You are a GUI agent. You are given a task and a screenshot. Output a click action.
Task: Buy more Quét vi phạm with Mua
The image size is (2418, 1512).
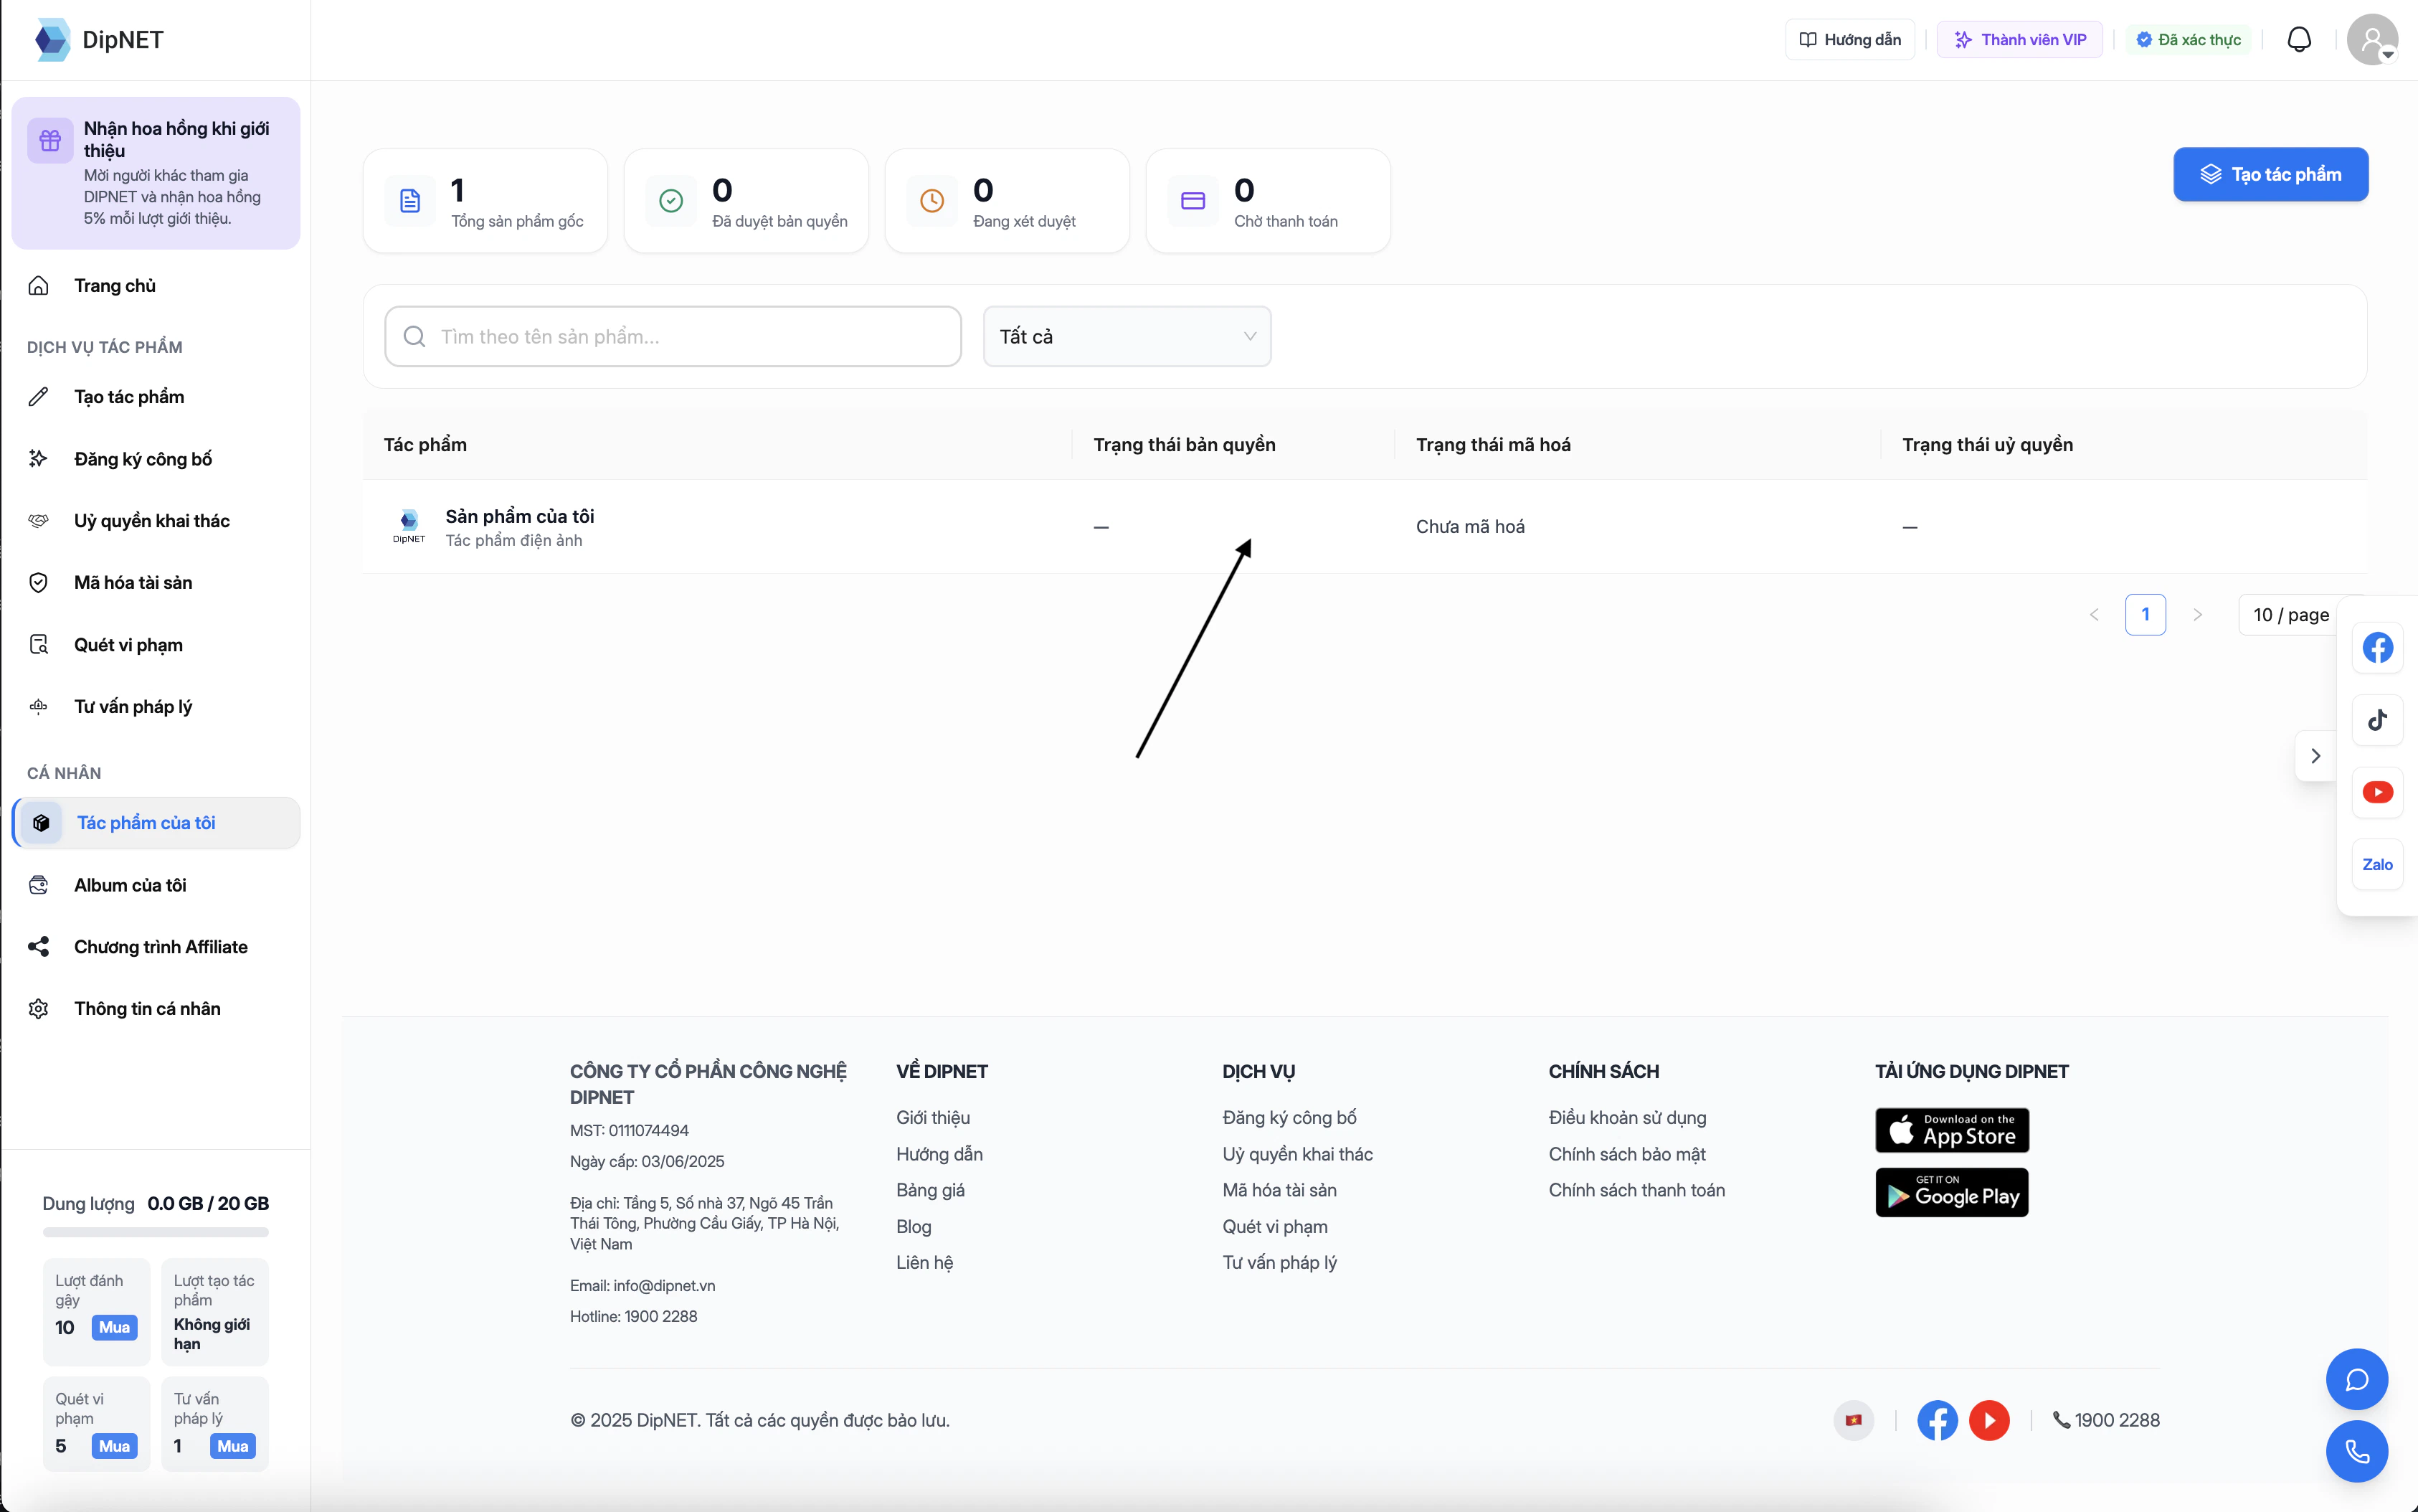pyautogui.click(x=114, y=1446)
